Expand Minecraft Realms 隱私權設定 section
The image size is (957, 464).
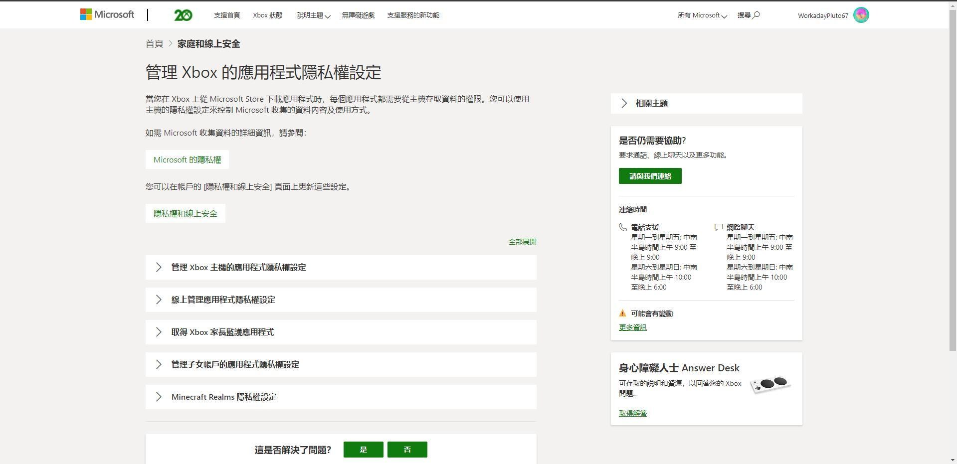point(341,397)
